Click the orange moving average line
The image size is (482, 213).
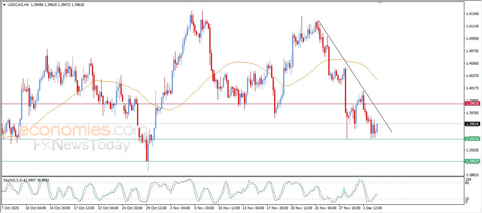tap(237, 62)
